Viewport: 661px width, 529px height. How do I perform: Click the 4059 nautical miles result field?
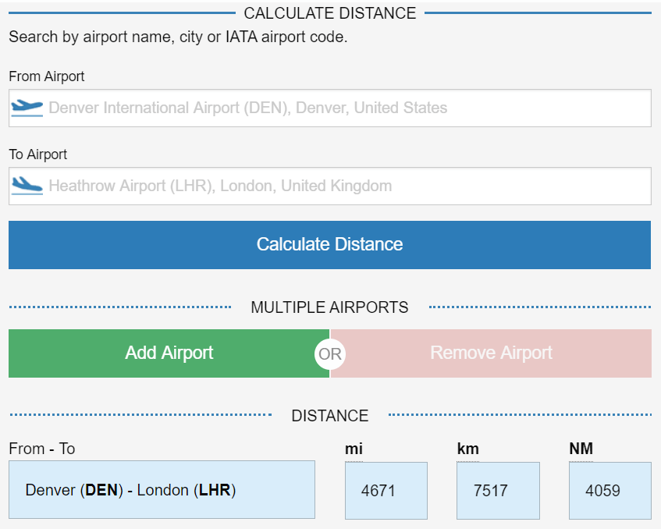pos(609,490)
